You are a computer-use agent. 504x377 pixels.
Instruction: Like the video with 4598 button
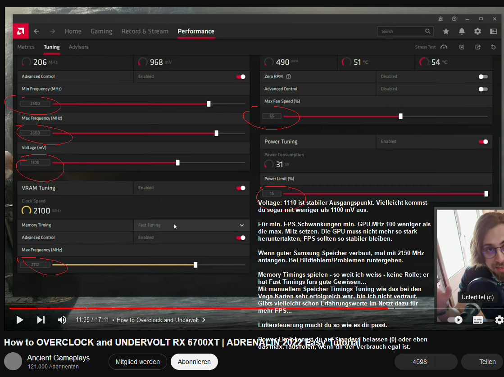point(414,362)
